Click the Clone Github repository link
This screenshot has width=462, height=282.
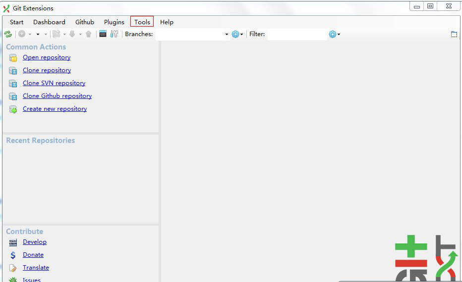(57, 96)
